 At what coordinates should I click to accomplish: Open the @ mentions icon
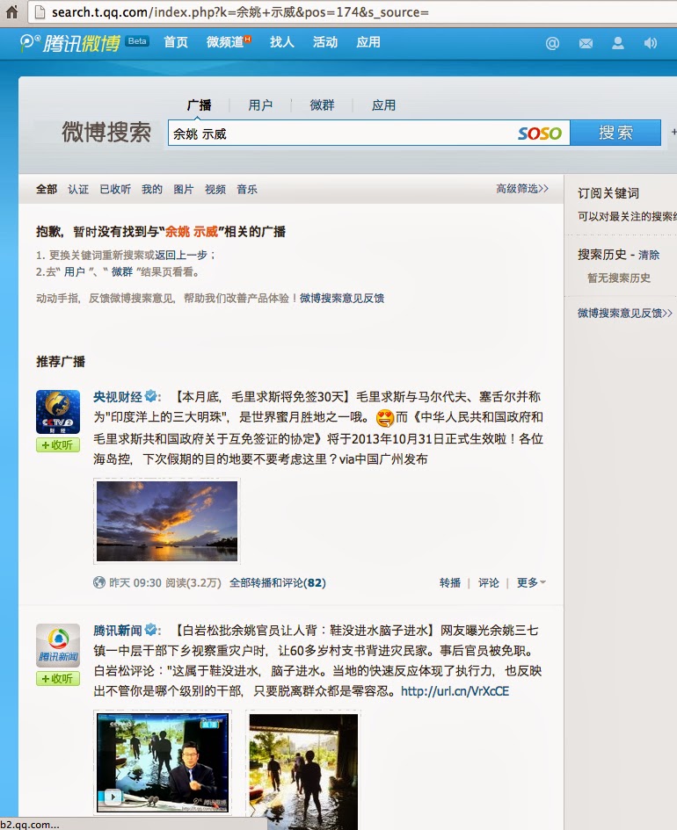552,43
